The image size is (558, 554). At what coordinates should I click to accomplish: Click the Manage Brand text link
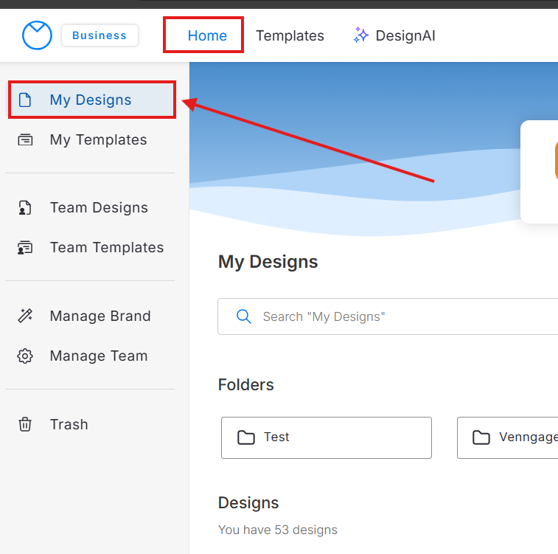click(100, 316)
